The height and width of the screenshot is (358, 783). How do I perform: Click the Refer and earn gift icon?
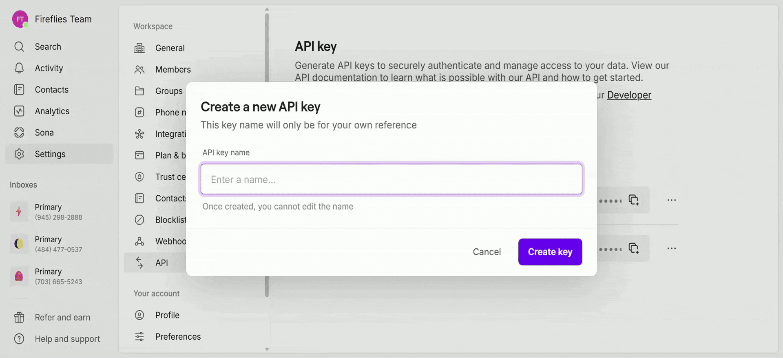point(19,317)
